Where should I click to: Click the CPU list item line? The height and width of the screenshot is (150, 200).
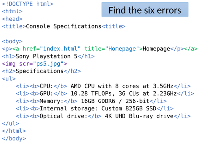(x=103, y=86)
